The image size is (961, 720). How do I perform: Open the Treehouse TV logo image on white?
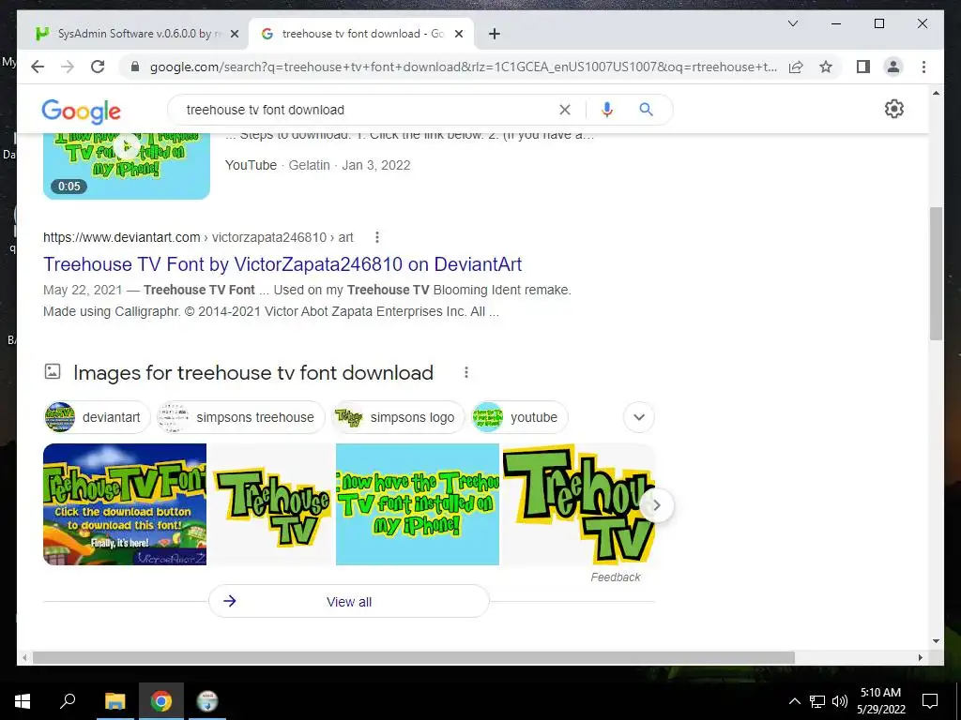(271, 504)
